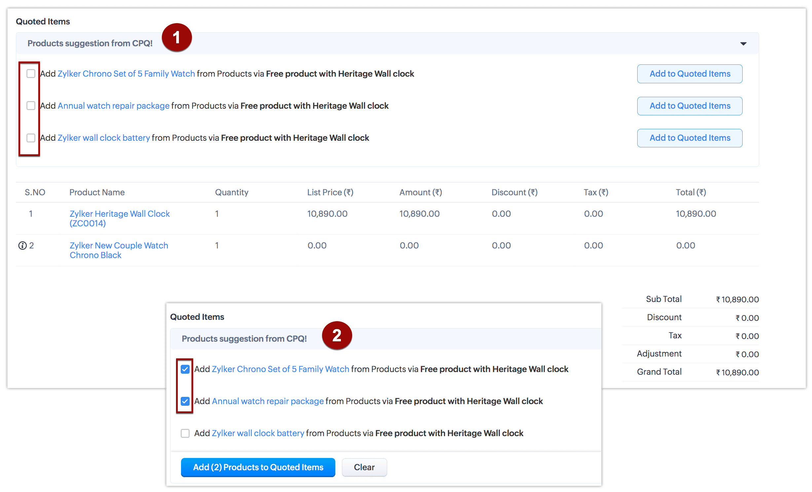Click the Tax label in summary
This screenshot has width=812, height=492.
tap(675, 335)
